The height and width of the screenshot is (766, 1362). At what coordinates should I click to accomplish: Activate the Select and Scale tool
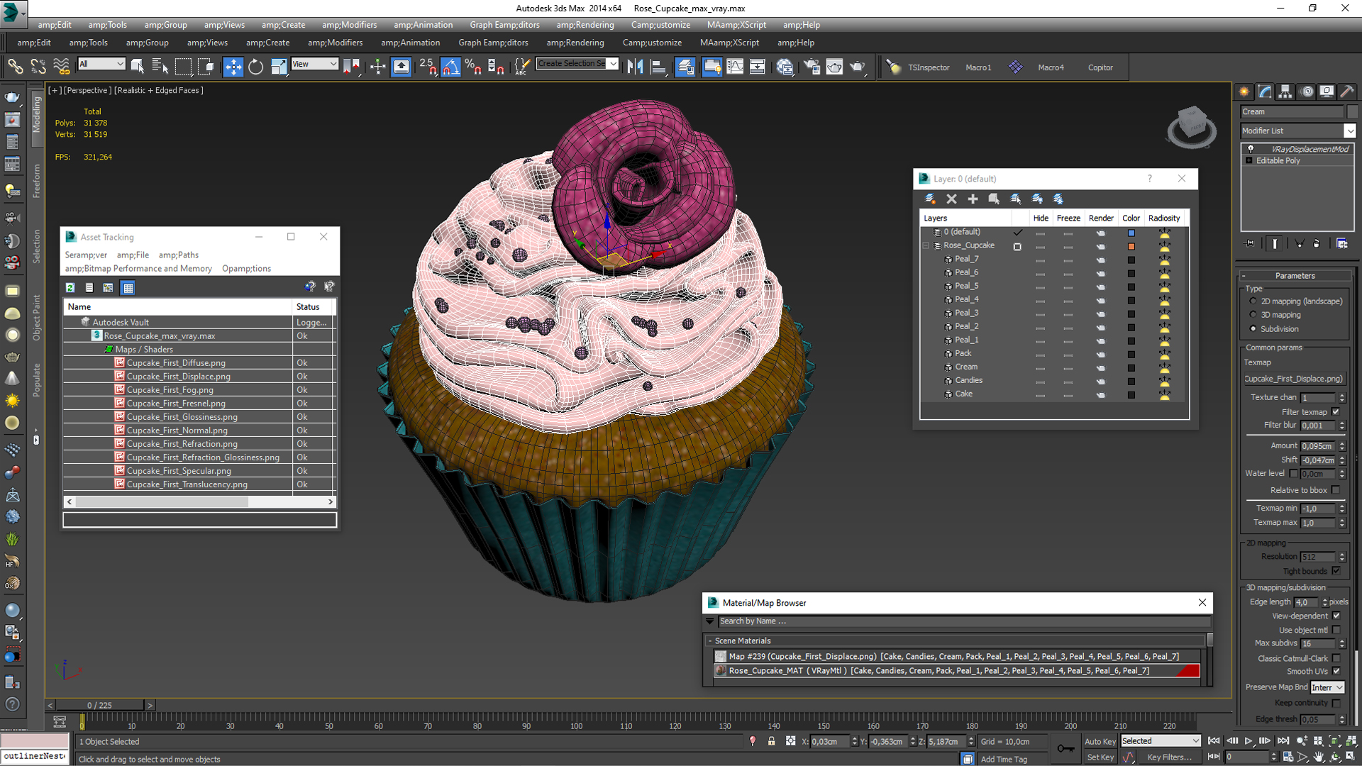pyautogui.click(x=279, y=67)
